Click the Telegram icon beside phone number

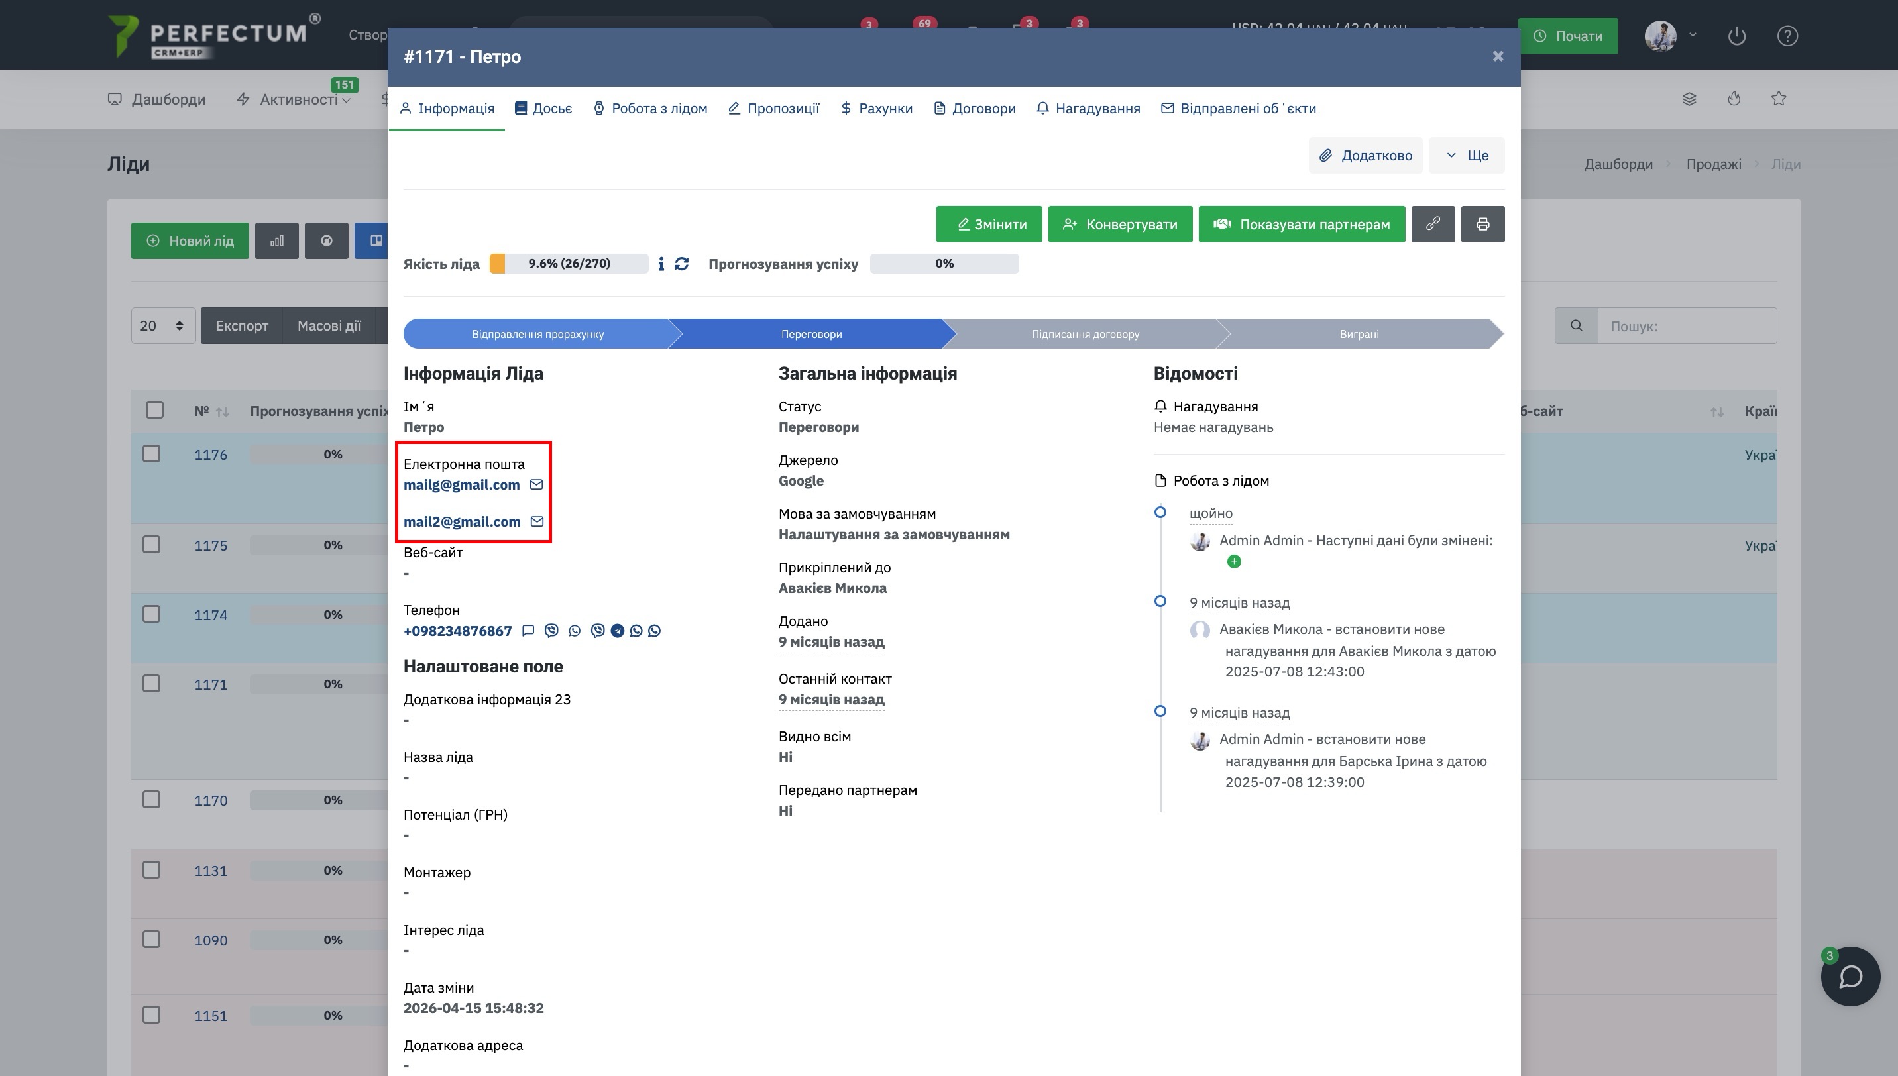pos(617,631)
